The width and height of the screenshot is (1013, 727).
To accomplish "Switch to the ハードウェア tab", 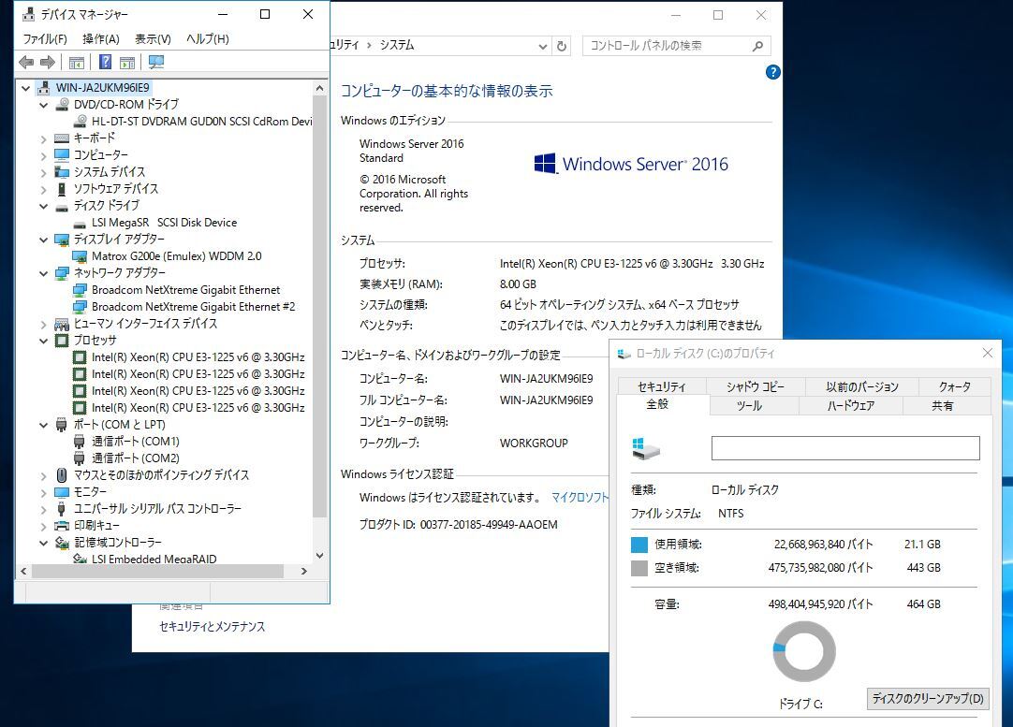I will (851, 405).
